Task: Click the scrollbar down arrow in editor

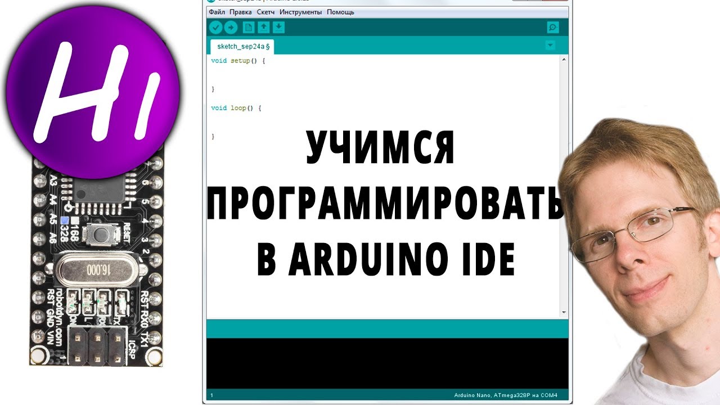Action: click(564, 312)
